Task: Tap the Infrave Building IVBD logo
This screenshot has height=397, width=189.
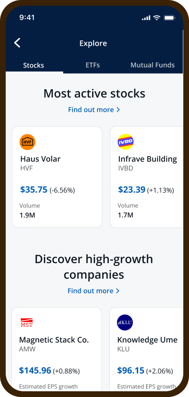Action: pyautogui.click(x=125, y=142)
